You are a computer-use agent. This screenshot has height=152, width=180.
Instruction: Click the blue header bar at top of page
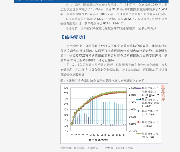pos(91,1)
